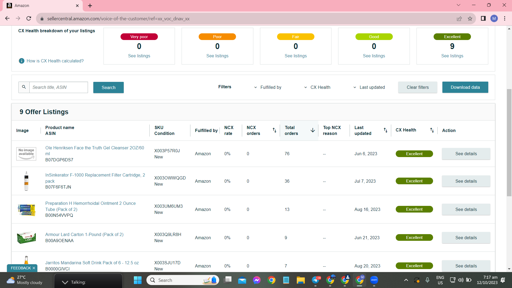512x288 pixels.
Task: Click the browser forward arrow
Action: pyautogui.click(x=18, y=18)
